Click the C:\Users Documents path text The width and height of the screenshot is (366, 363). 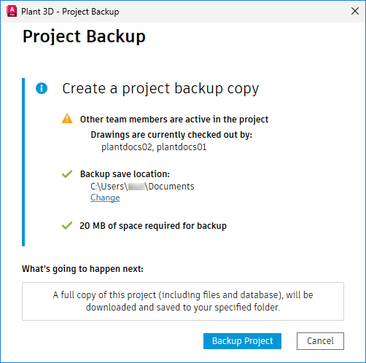(x=142, y=187)
